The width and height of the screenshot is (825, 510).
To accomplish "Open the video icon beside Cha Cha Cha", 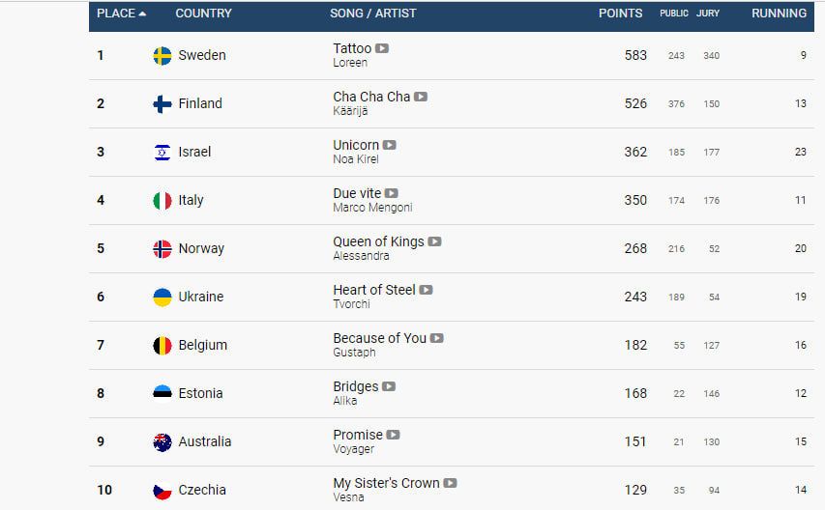I will point(421,97).
